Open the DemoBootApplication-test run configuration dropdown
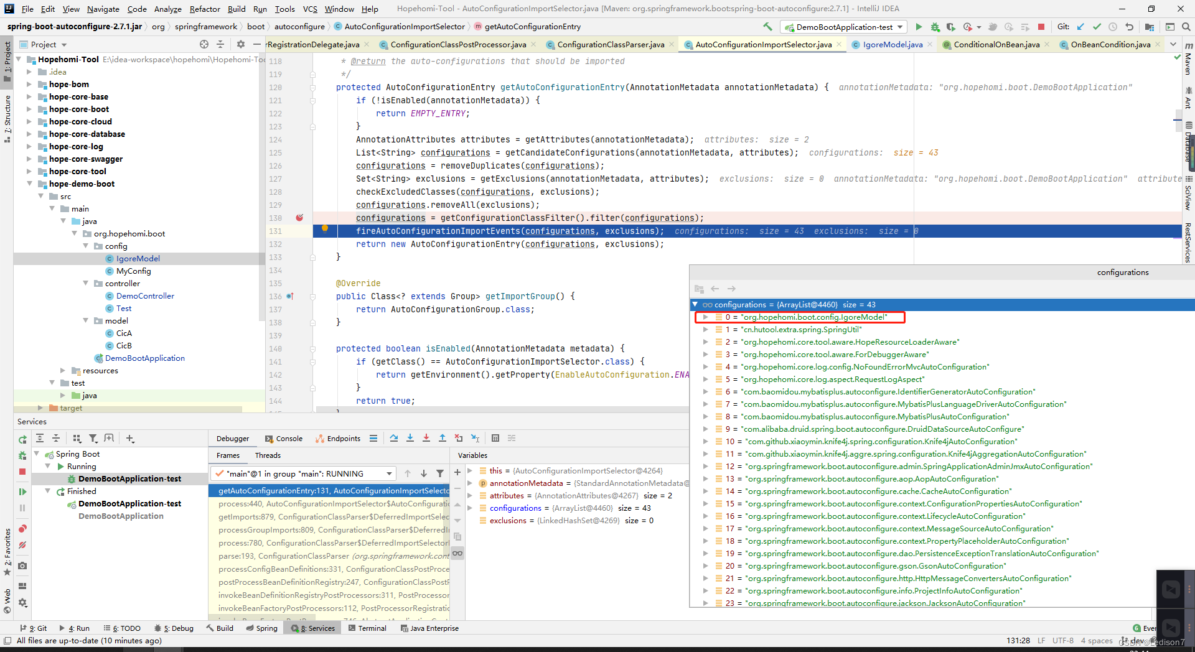This screenshot has height=652, width=1195. point(843,27)
